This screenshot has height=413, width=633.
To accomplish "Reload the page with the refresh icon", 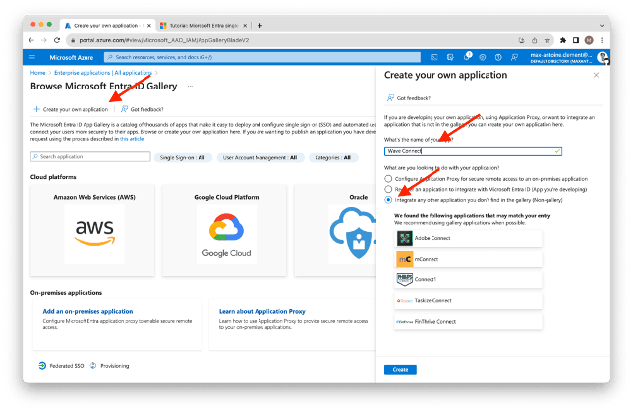I will 57,40.
